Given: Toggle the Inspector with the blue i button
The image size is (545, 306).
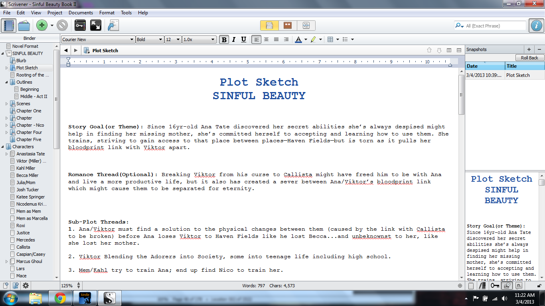Looking at the screenshot, I should click(x=536, y=25).
